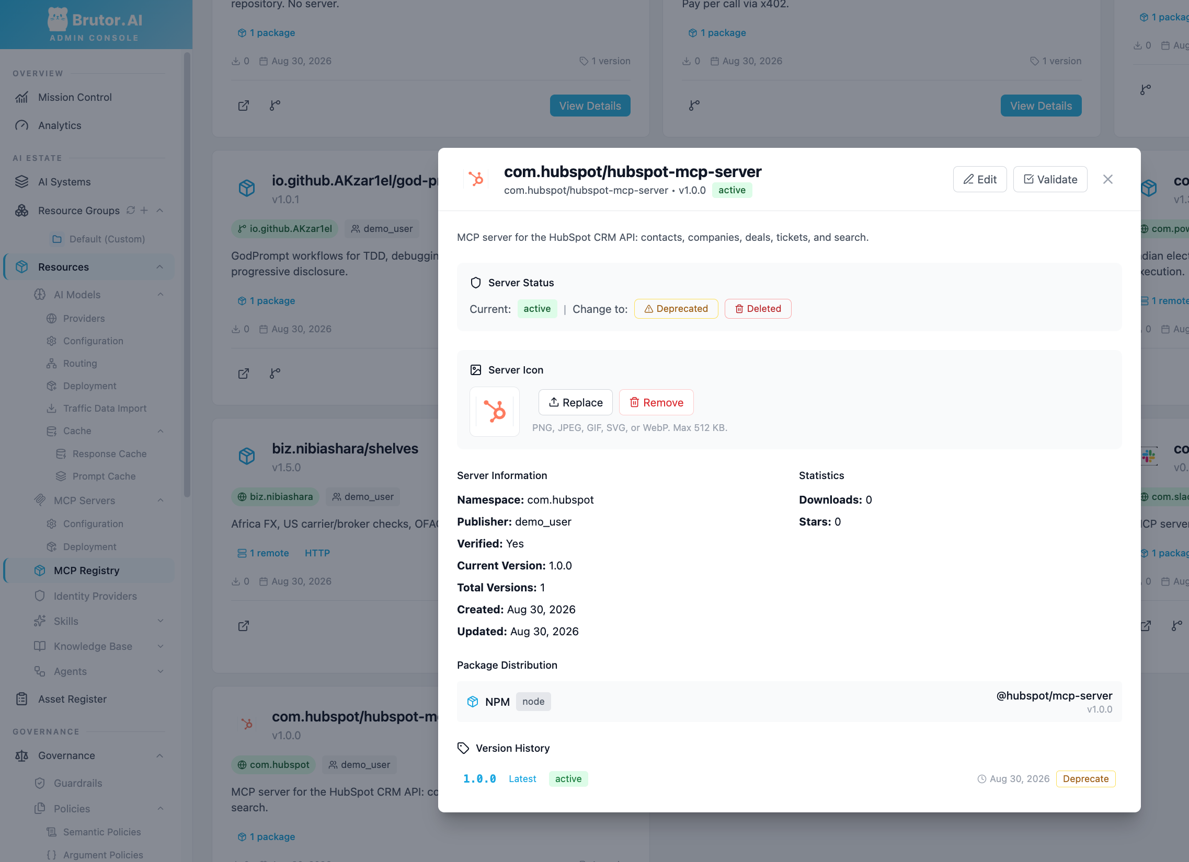Image resolution: width=1189 pixels, height=862 pixels.
Task: Open Mission Control page
Action: (74, 97)
